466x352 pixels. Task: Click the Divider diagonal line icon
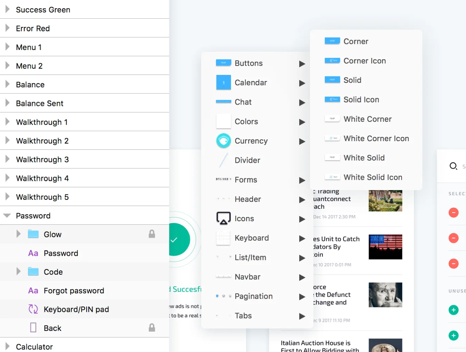pyautogui.click(x=223, y=160)
